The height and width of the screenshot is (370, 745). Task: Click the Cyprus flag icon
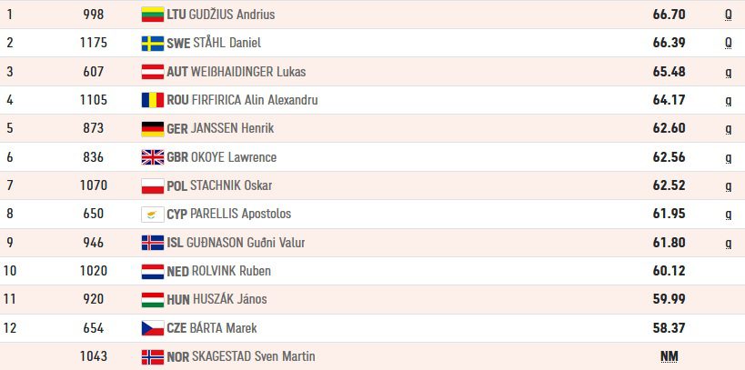(x=153, y=215)
